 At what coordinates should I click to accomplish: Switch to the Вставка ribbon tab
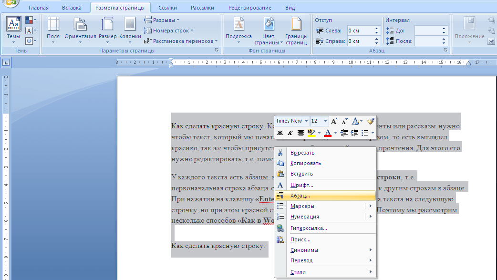tap(71, 8)
